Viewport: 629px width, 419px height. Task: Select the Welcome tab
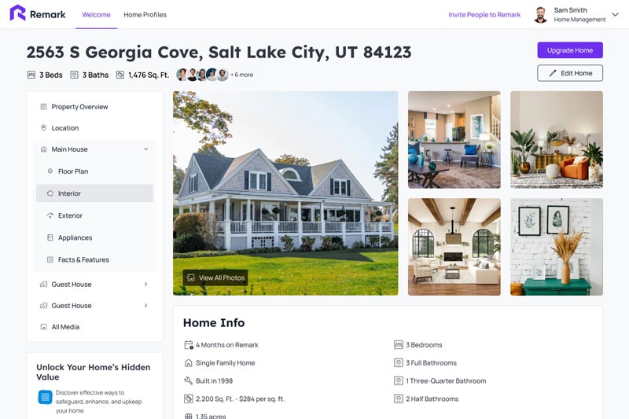coord(96,14)
